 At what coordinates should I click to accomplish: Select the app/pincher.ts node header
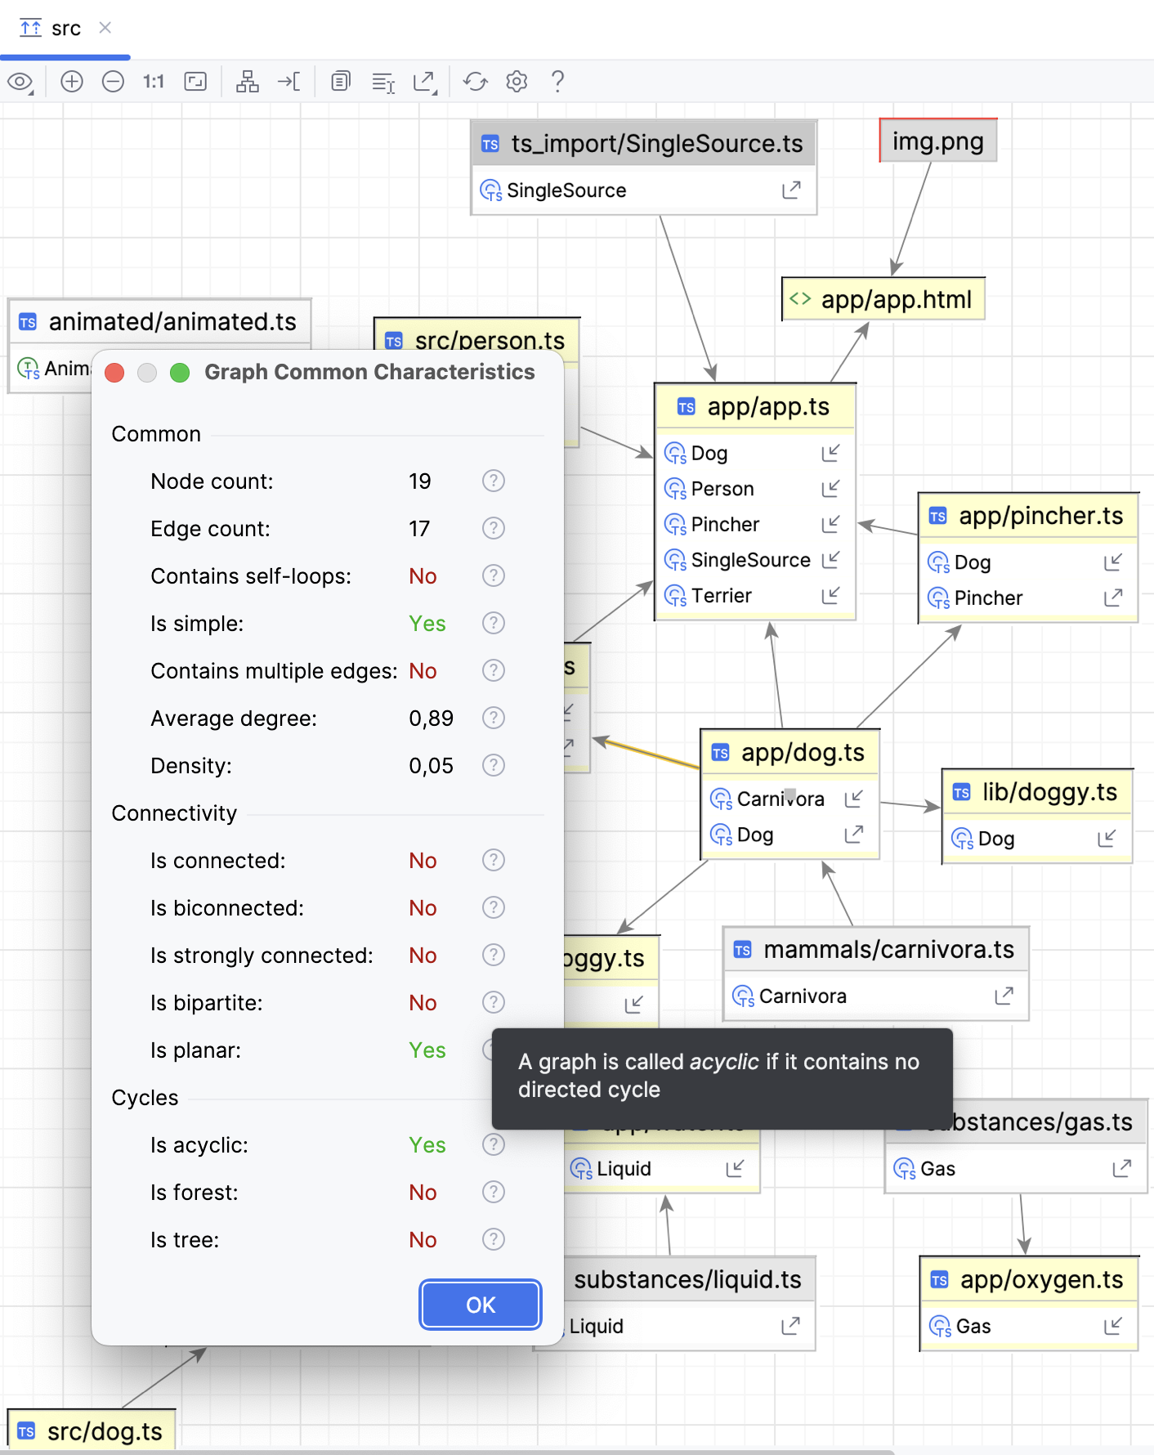click(1028, 516)
